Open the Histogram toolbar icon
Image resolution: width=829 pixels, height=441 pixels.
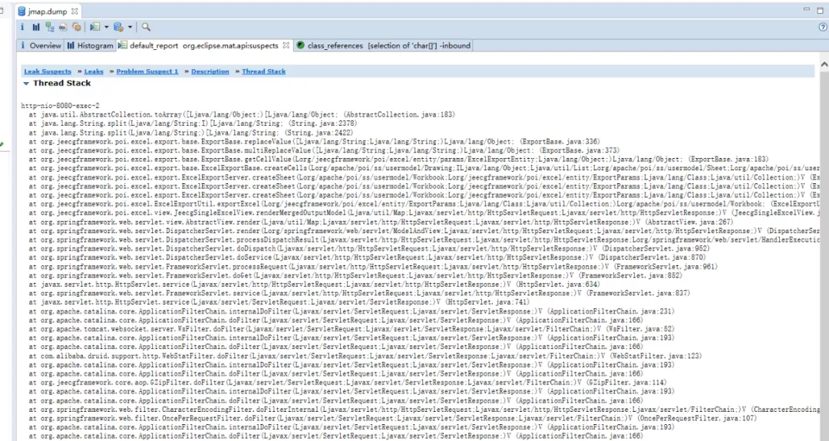pos(35,27)
